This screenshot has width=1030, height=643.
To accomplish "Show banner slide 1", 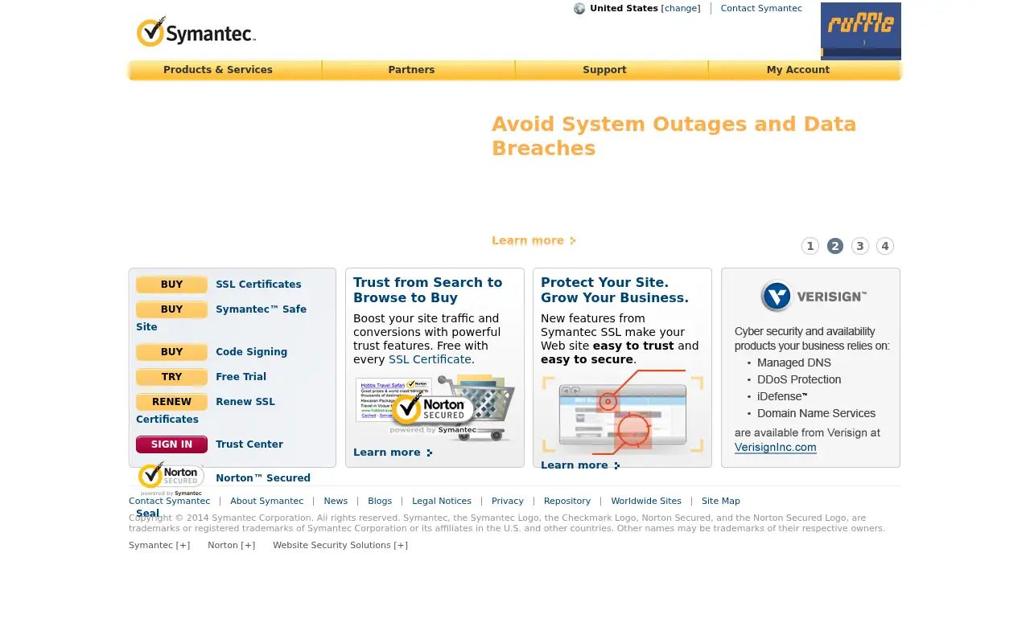I will (x=810, y=246).
